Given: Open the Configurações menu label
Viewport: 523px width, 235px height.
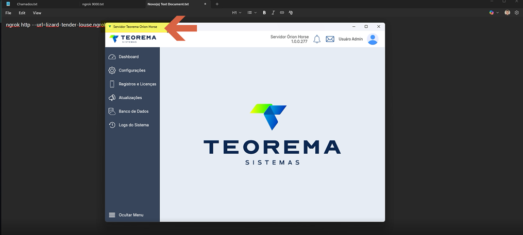Looking at the screenshot, I should click(132, 70).
